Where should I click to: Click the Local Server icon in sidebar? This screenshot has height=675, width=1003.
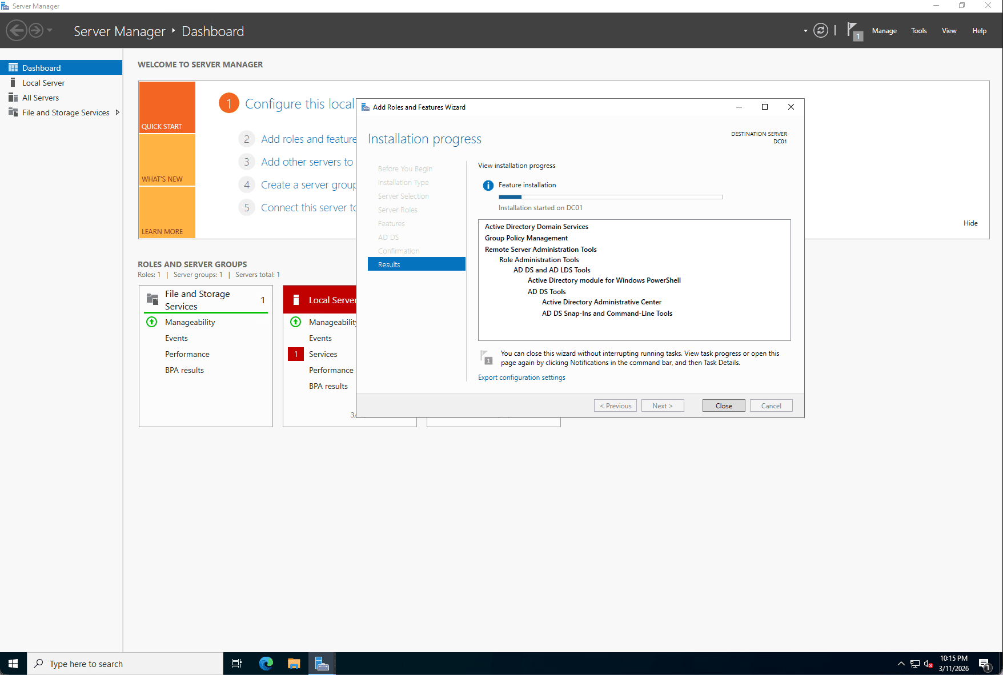click(x=13, y=83)
